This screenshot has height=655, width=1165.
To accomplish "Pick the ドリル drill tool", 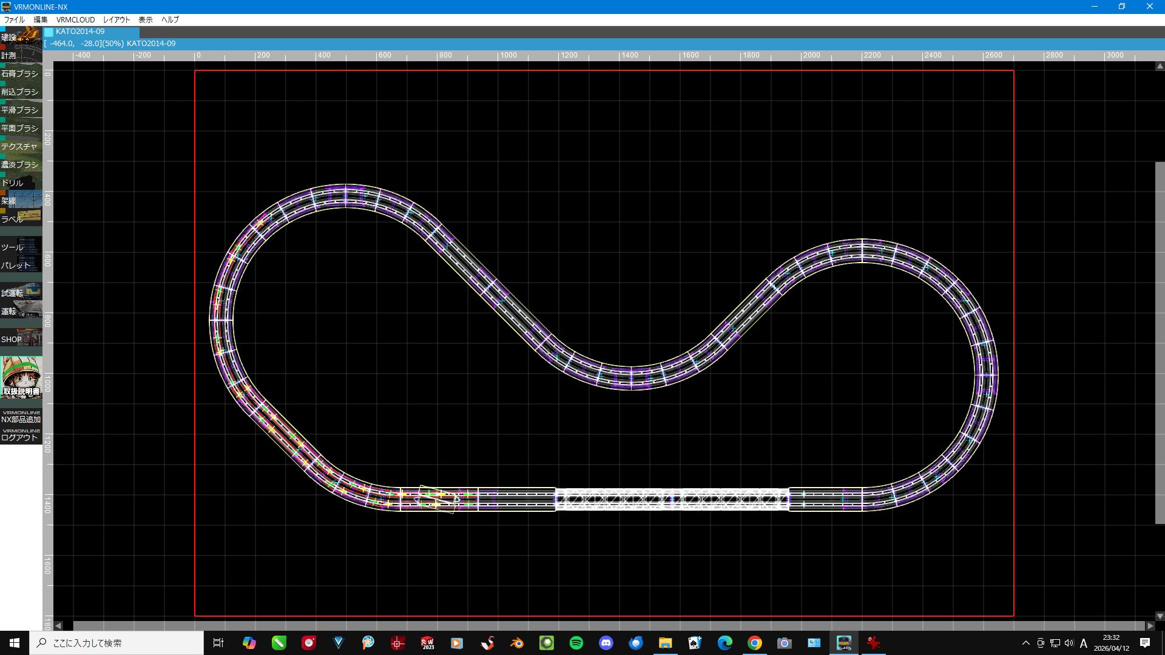I will coord(21,182).
